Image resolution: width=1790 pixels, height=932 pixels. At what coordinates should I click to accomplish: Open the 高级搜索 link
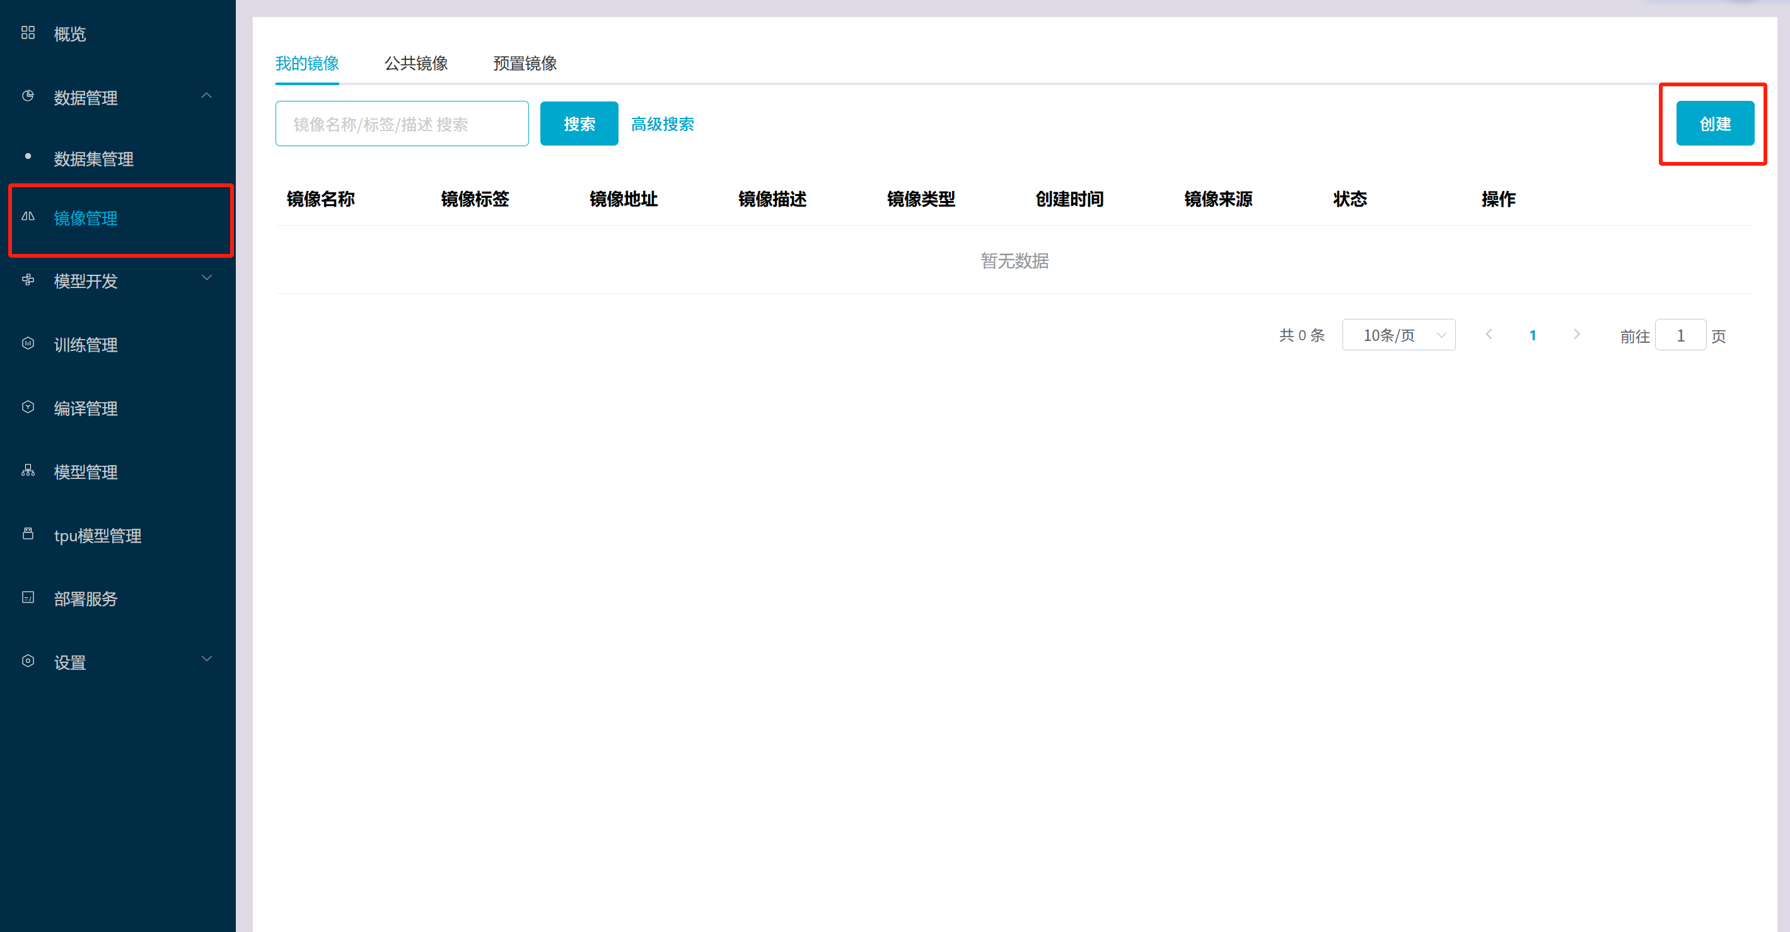(x=662, y=124)
